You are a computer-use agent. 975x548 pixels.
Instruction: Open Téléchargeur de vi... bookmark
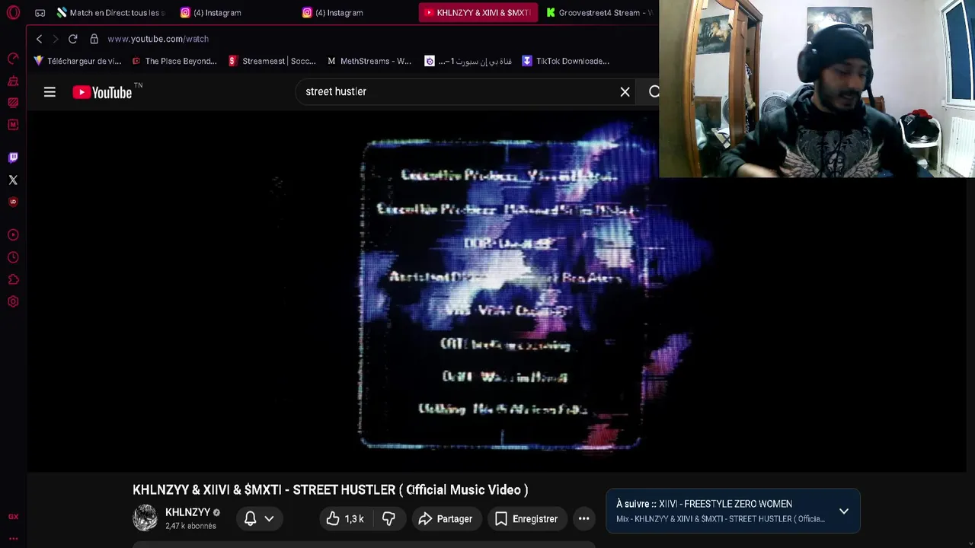[77, 61]
